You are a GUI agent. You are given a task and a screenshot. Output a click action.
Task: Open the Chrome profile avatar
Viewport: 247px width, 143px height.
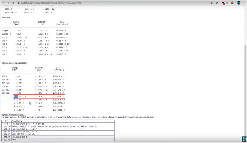click(x=237, y=2)
